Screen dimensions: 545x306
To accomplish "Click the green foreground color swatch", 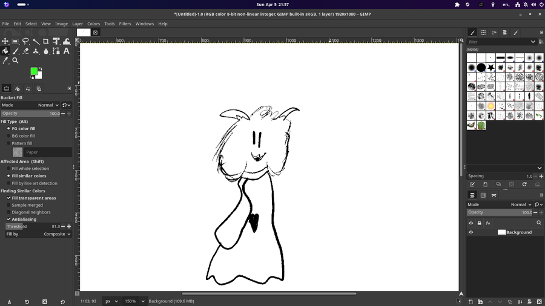I will click(x=34, y=71).
